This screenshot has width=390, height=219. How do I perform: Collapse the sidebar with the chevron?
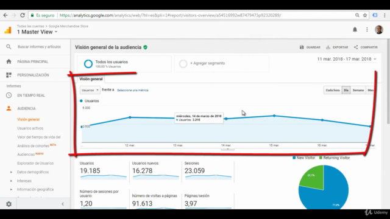[63, 204]
